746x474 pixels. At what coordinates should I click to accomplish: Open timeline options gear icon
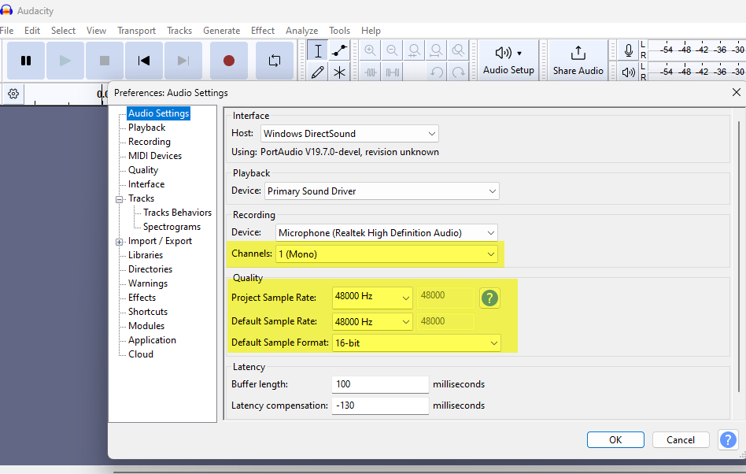[x=13, y=94]
